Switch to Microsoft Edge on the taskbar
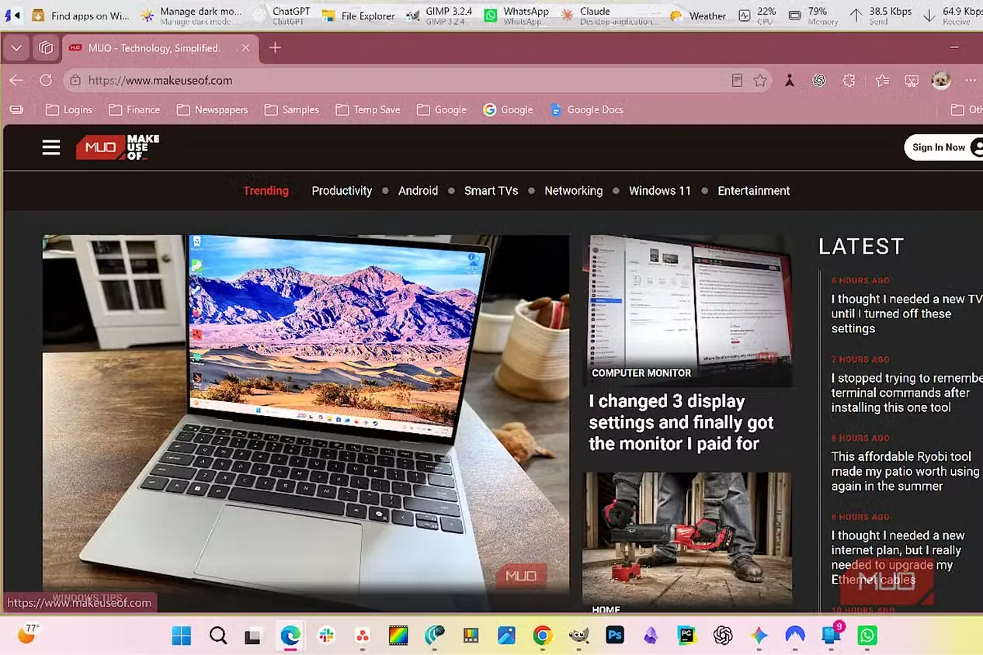983x655 pixels. pyautogui.click(x=290, y=636)
